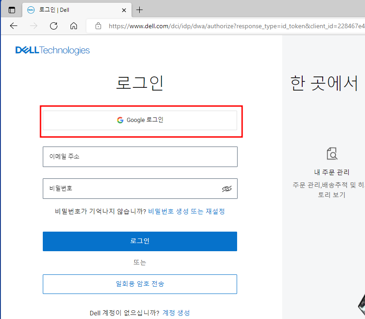365x319 pixels.
Task: Reload the page with refresh icon
Action: [x=54, y=26]
